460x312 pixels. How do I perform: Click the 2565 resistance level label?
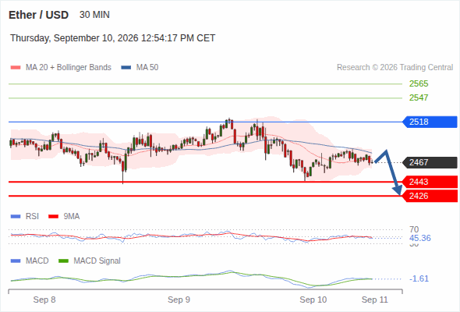pyautogui.click(x=419, y=84)
